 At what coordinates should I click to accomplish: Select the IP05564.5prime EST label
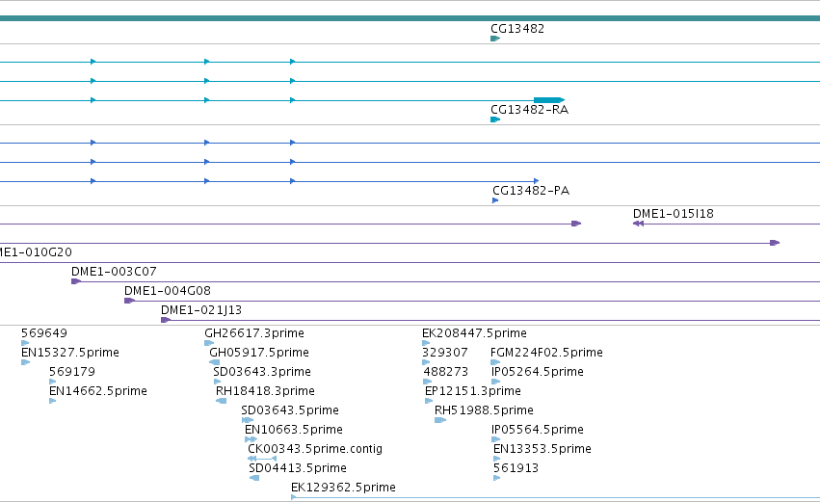[x=537, y=431]
